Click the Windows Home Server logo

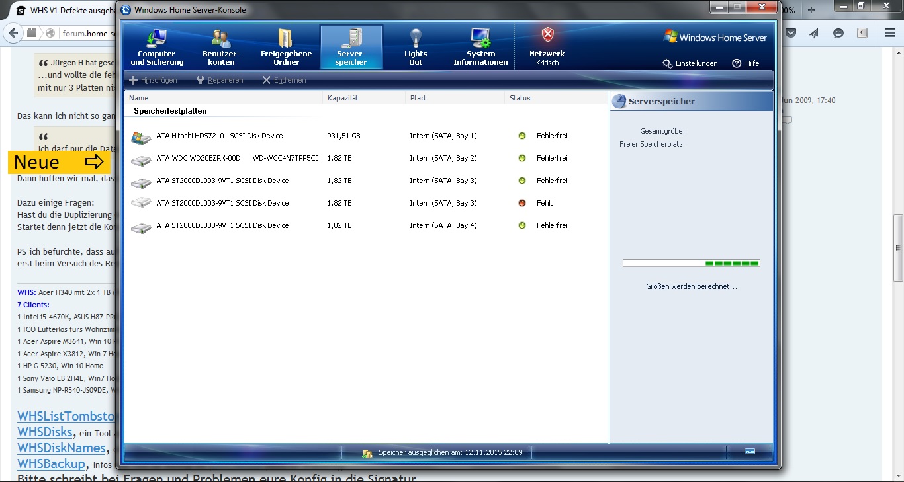tap(715, 38)
